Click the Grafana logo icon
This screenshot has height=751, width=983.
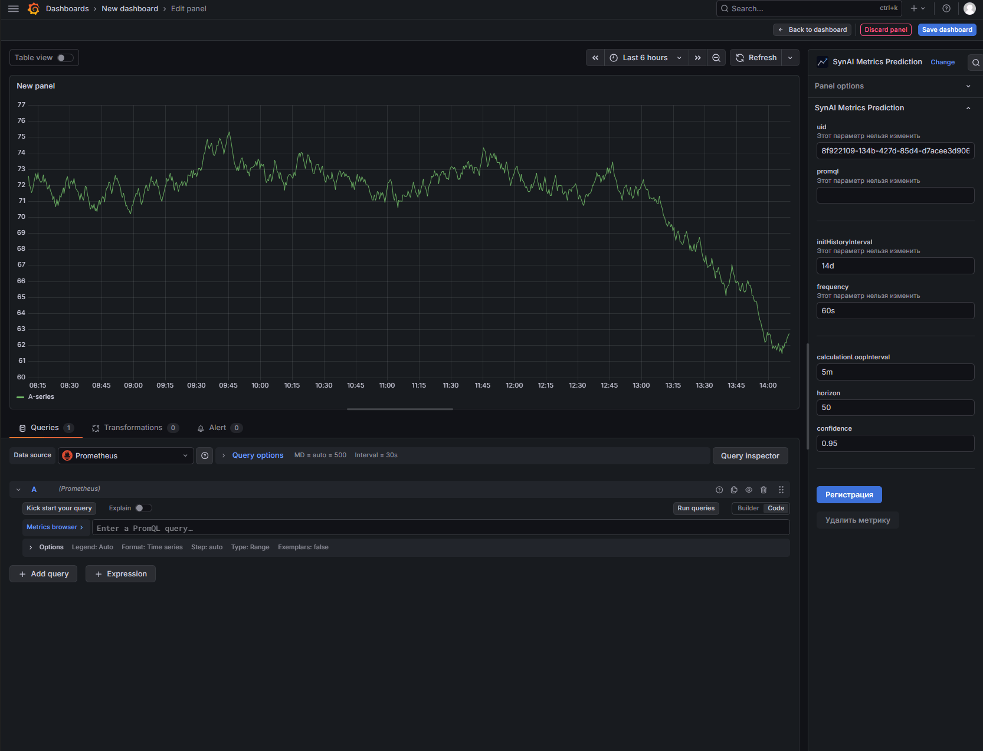point(34,9)
